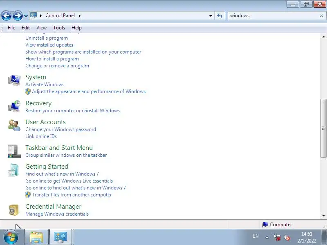Viewport: 327px width, 245px height.
Task: Clear the search box with the X
Action: [x=321, y=16]
